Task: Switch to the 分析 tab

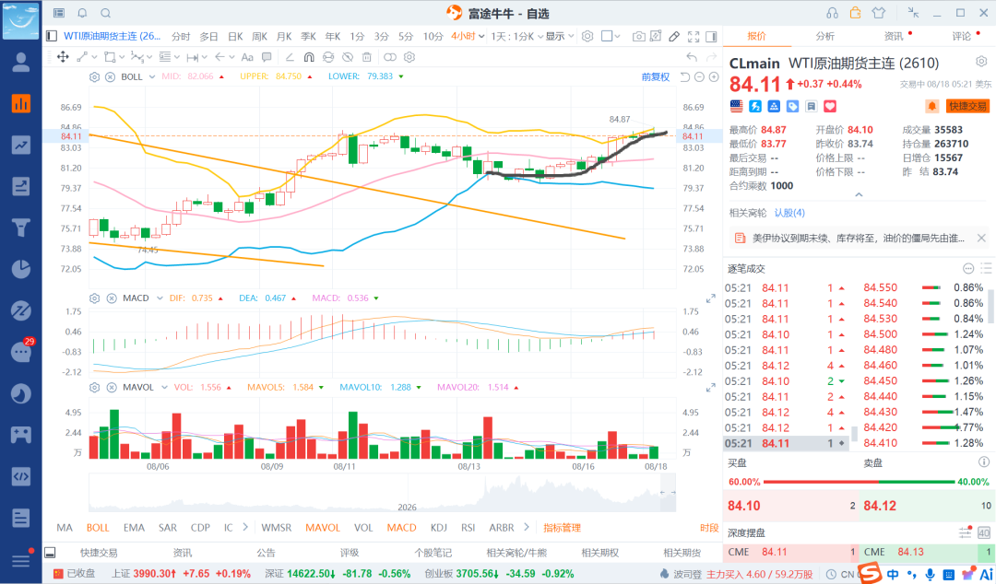Action: (x=825, y=36)
